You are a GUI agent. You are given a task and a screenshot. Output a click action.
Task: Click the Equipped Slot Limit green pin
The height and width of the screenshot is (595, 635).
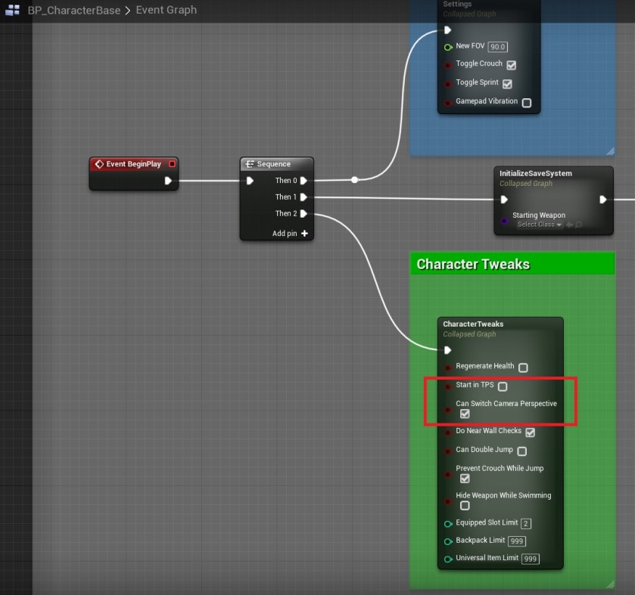click(448, 522)
